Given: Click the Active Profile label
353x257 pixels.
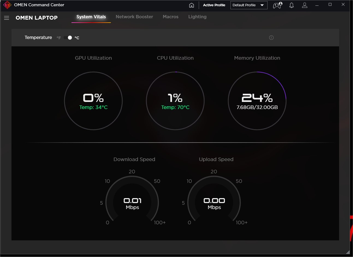Looking at the screenshot, I should tap(214, 5).
